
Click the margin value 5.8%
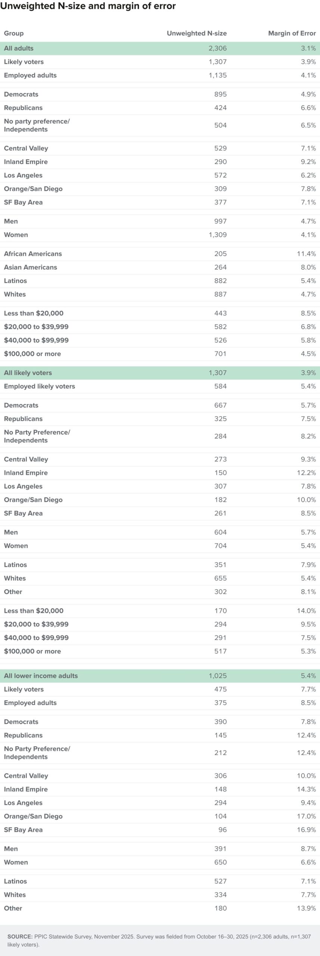click(308, 340)
